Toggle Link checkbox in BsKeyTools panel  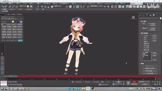click(2, 22)
